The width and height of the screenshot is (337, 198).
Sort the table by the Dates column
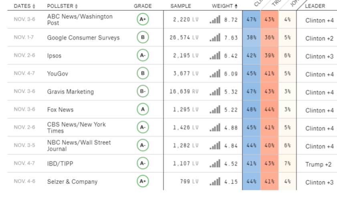(24, 6)
